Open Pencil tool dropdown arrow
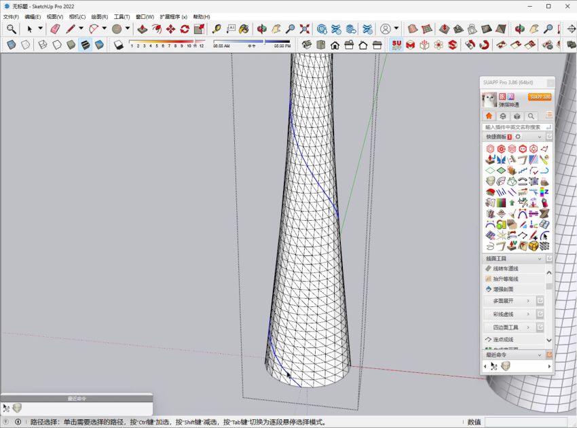This screenshot has width=577, height=428. click(81, 29)
